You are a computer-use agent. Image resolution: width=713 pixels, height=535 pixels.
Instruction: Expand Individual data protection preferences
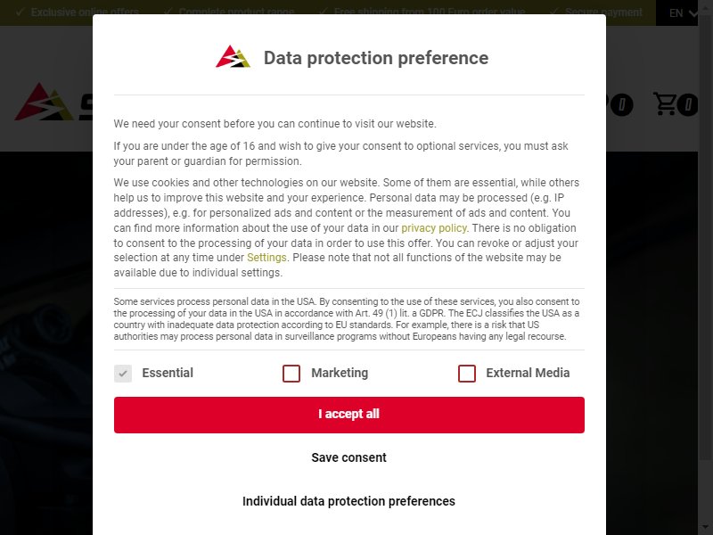[x=348, y=501]
